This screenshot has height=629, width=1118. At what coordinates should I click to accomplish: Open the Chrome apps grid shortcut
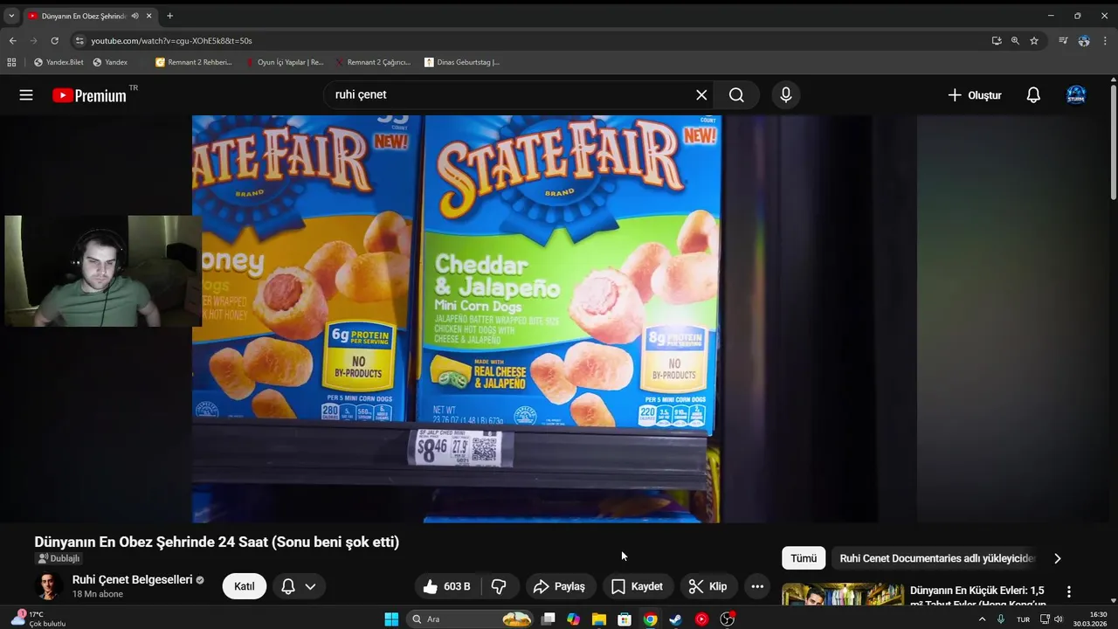[11, 62]
